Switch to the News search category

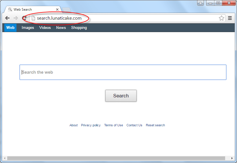pos(61,28)
